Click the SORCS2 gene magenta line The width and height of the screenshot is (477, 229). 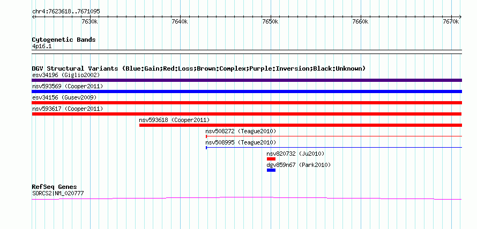(x=247, y=199)
